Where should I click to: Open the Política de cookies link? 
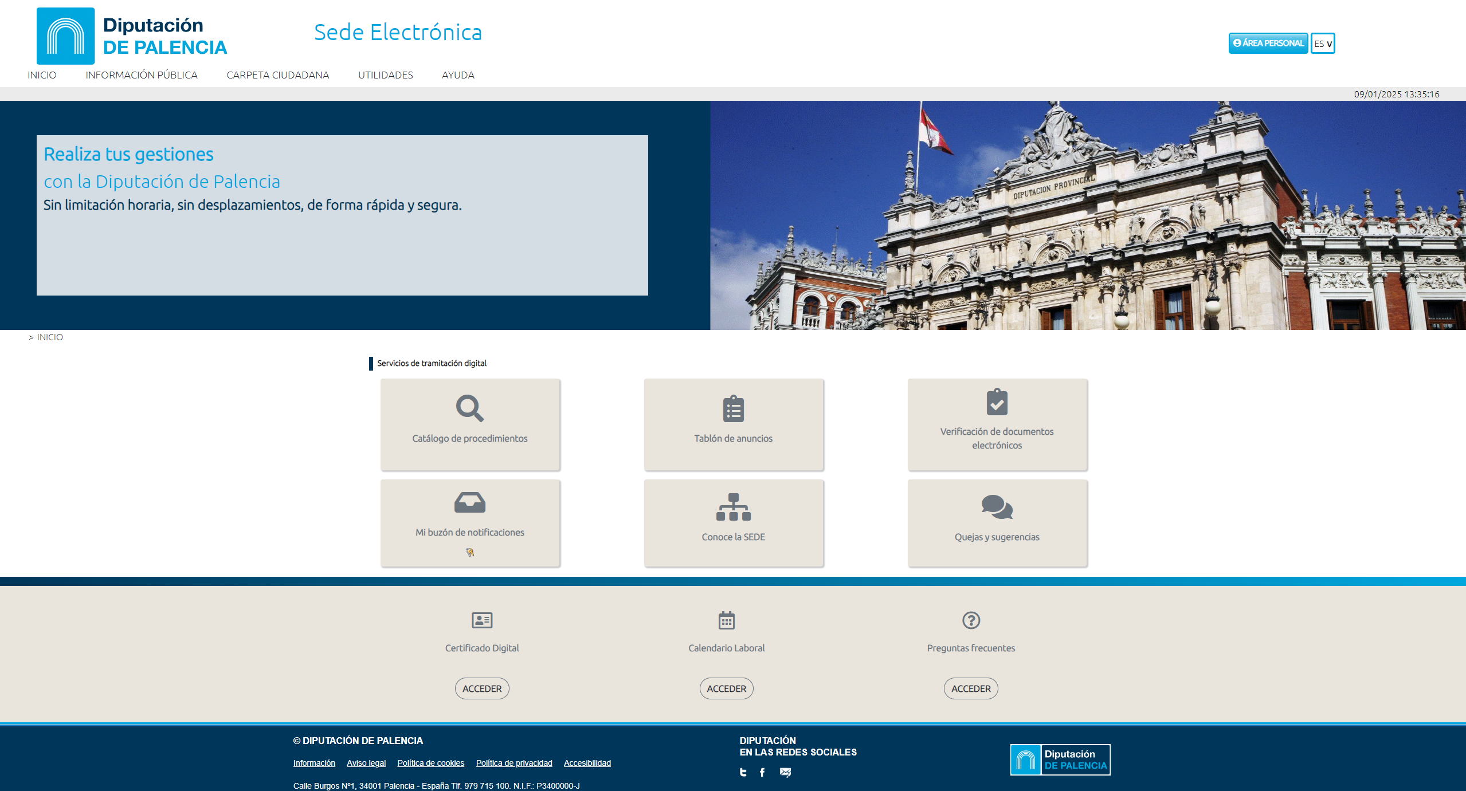tap(430, 763)
